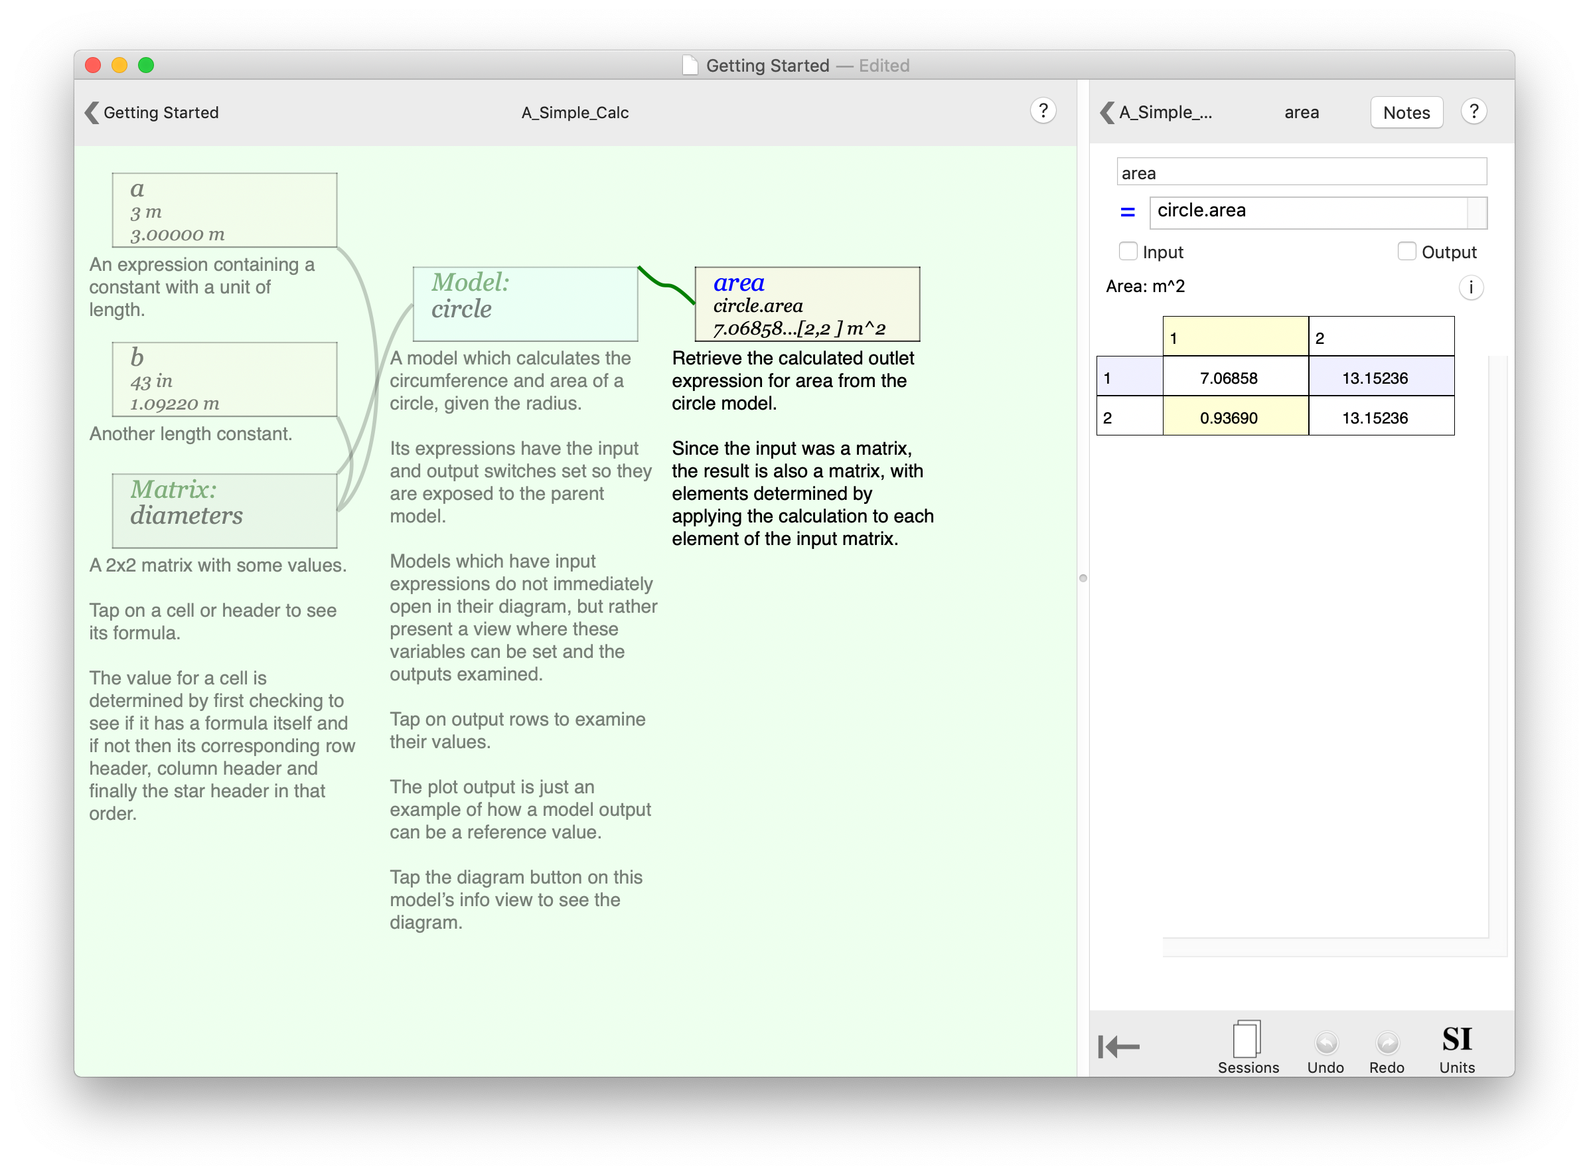Select column header 2 in the matrix
Image resolution: width=1589 pixels, height=1175 pixels.
(x=1381, y=337)
